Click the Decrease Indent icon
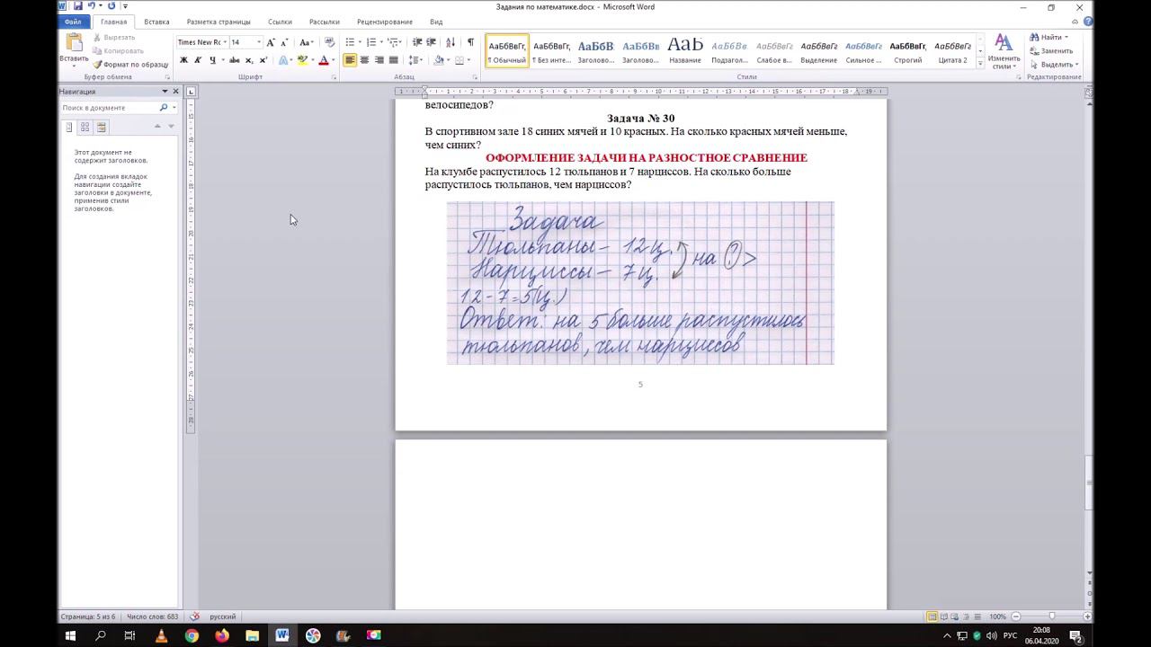The image size is (1151, 647). pos(416,42)
